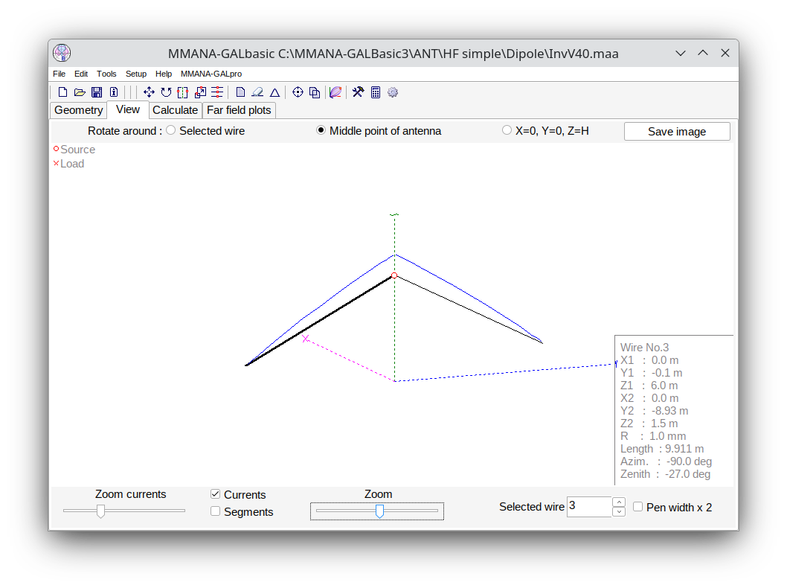Select Middle point of antenna option
787x588 pixels.
(321, 130)
